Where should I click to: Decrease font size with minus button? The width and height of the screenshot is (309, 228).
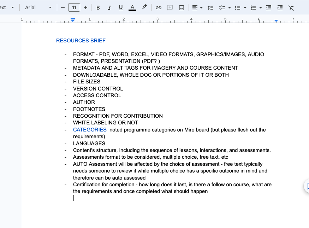[x=63, y=7]
